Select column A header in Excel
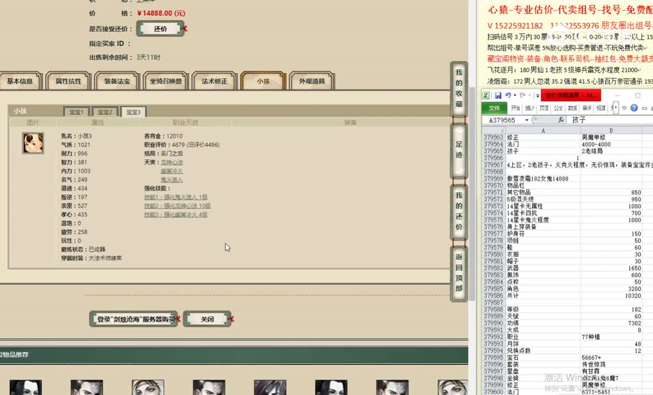The width and height of the screenshot is (653, 395). click(543, 131)
